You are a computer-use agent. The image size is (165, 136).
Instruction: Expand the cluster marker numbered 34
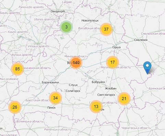pos(55,98)
